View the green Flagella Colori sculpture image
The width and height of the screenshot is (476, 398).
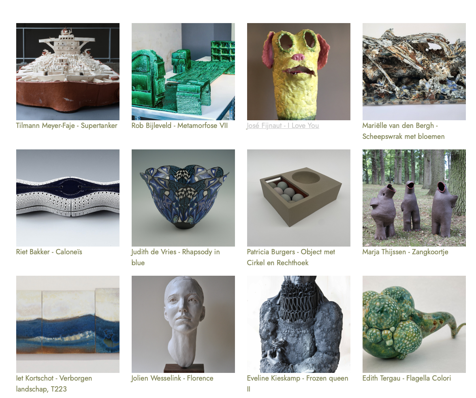click(414, 324)
